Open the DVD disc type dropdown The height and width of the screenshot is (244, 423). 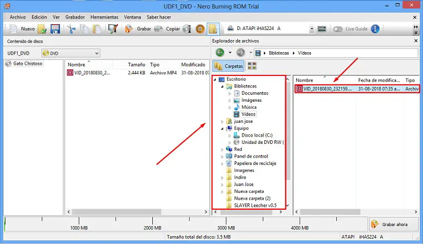coord(71,53)
